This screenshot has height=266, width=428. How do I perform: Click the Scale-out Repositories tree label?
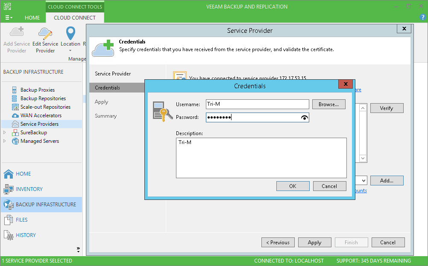coord(46,107)
